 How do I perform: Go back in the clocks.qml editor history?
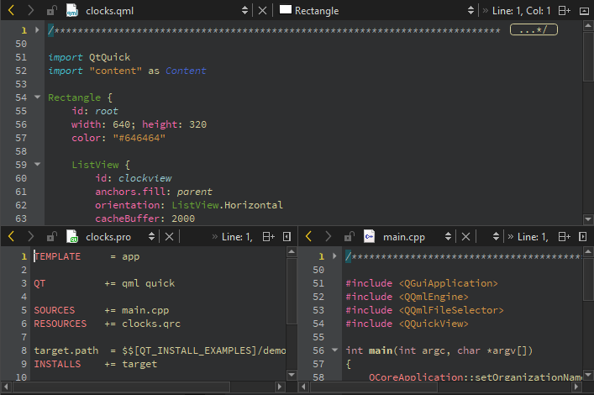coord(11,11)
